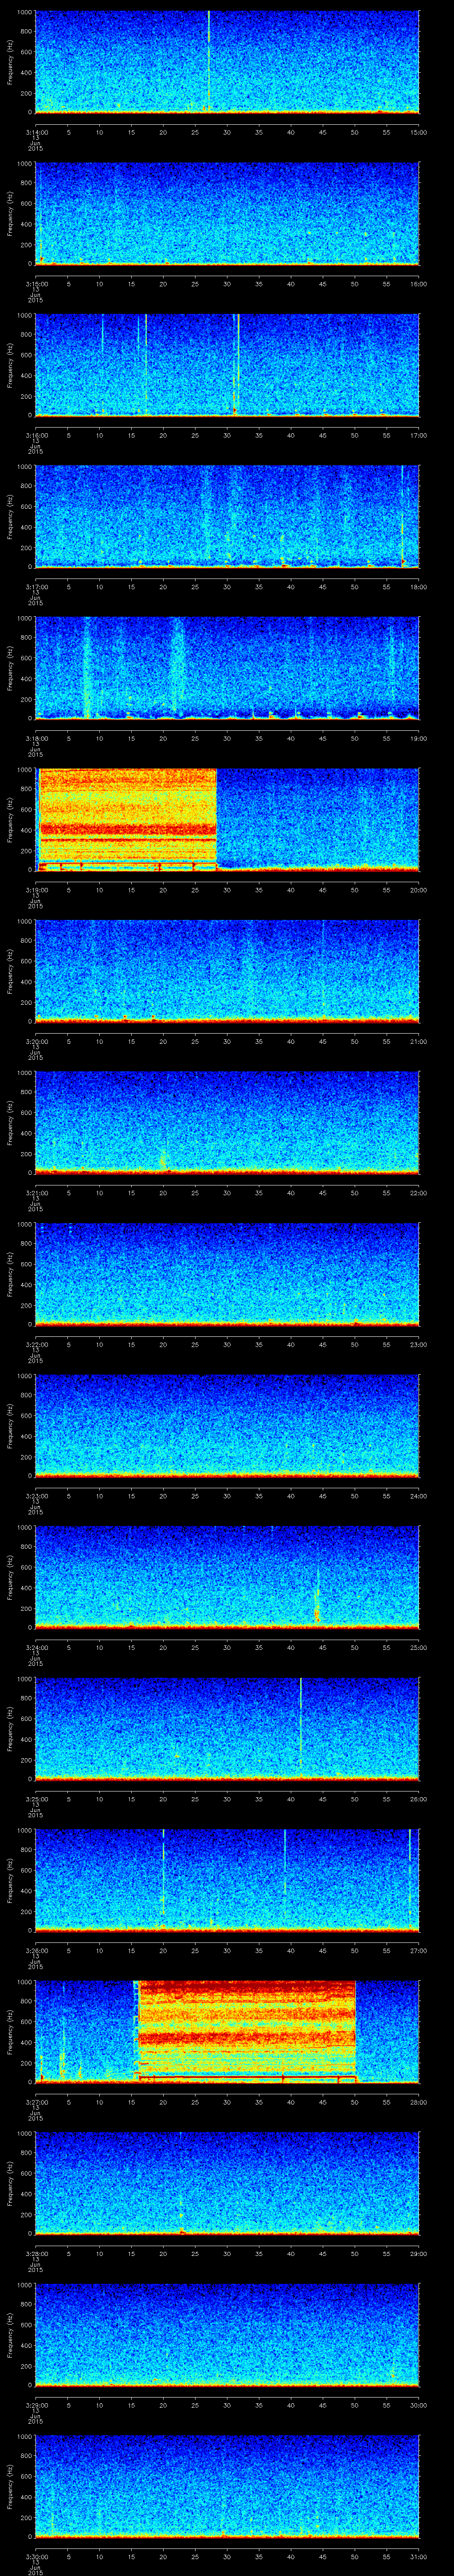Image resolution: width=454 pixels, height=2576 pixels.
Task: Open the 3:22:00 spectrogram panel
Action: [x=227, y=1274]
